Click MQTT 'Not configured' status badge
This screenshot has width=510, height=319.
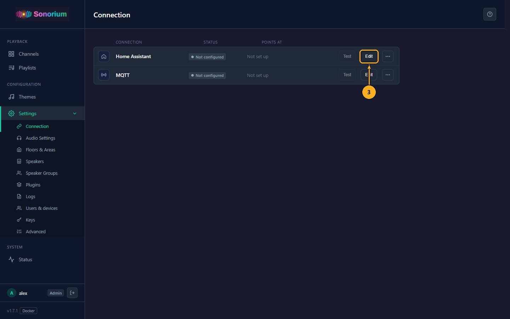point(207,75)
